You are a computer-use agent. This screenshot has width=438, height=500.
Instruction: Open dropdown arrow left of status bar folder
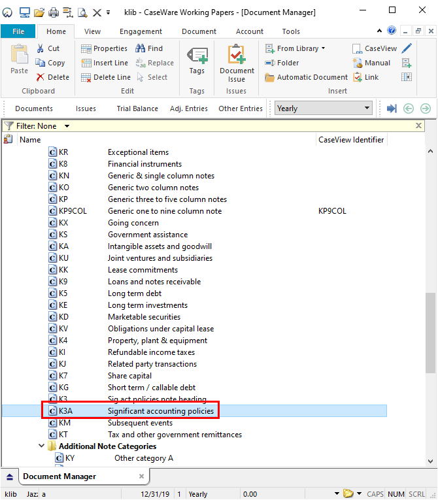point(337,493)
